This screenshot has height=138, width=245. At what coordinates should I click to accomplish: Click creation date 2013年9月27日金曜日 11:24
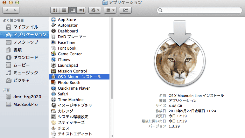pyautogui.click(x=192, y=111)
